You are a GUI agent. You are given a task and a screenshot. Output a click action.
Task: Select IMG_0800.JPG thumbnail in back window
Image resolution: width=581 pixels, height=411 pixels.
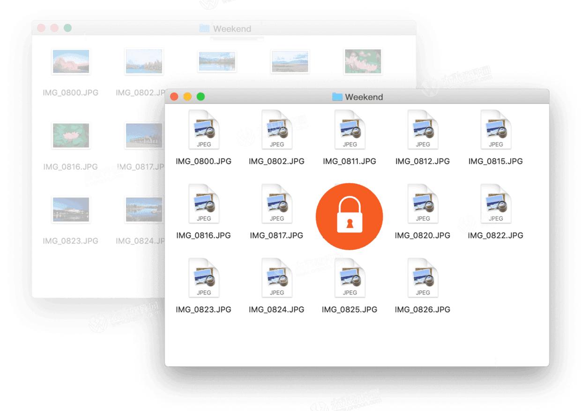pos(71,62)
